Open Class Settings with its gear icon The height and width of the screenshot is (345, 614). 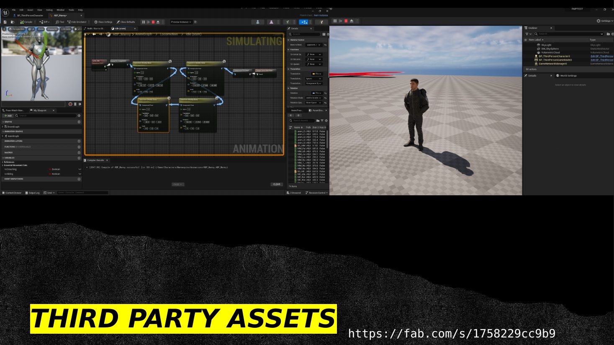point(96,22)
